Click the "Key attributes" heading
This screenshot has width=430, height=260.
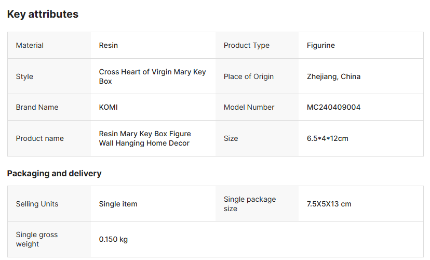[x=43, y=15]
